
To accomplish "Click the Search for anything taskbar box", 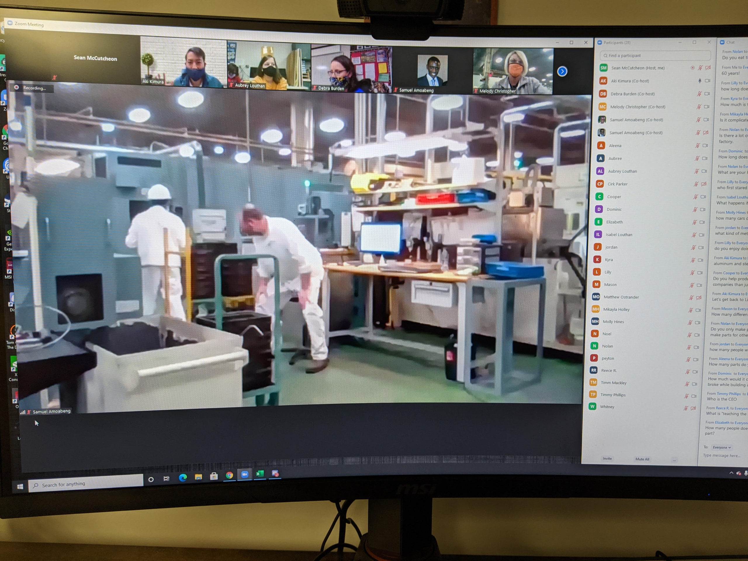I will 86,484.
